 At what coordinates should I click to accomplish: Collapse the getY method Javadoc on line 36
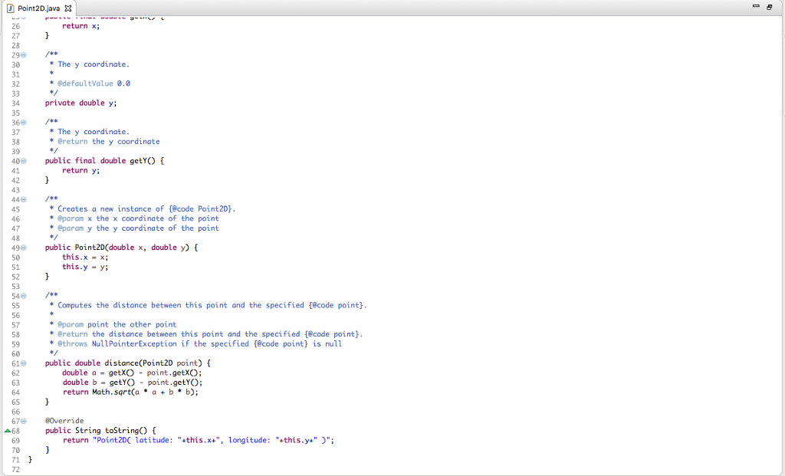tap(22, 121)
